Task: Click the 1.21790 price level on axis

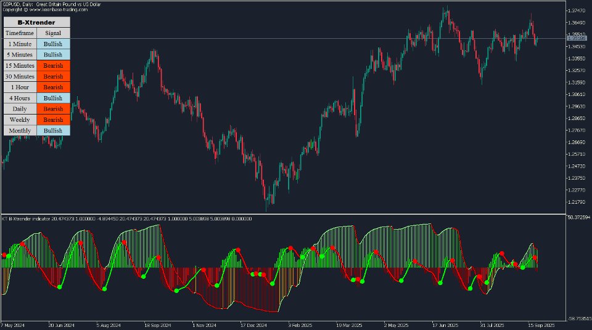Action: click(577, 202)
